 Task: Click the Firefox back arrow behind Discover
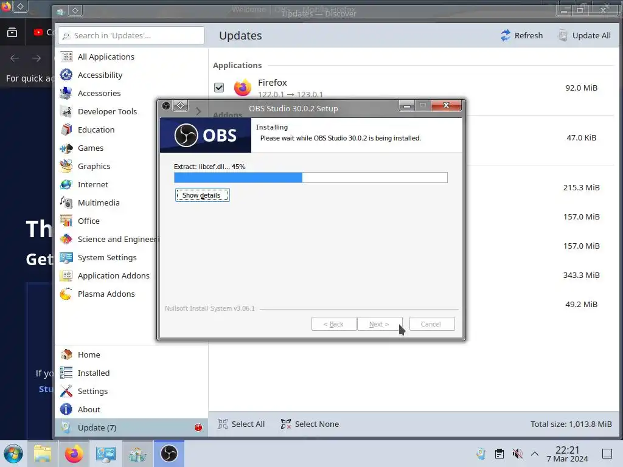pyautogui.click(x=15, y=58)
